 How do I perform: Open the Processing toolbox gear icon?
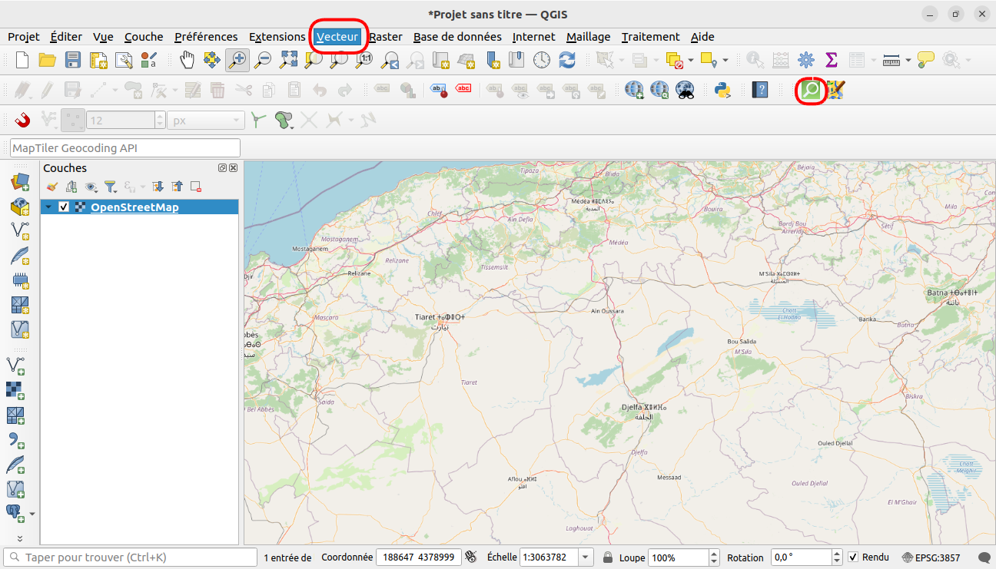coord(805,59)
